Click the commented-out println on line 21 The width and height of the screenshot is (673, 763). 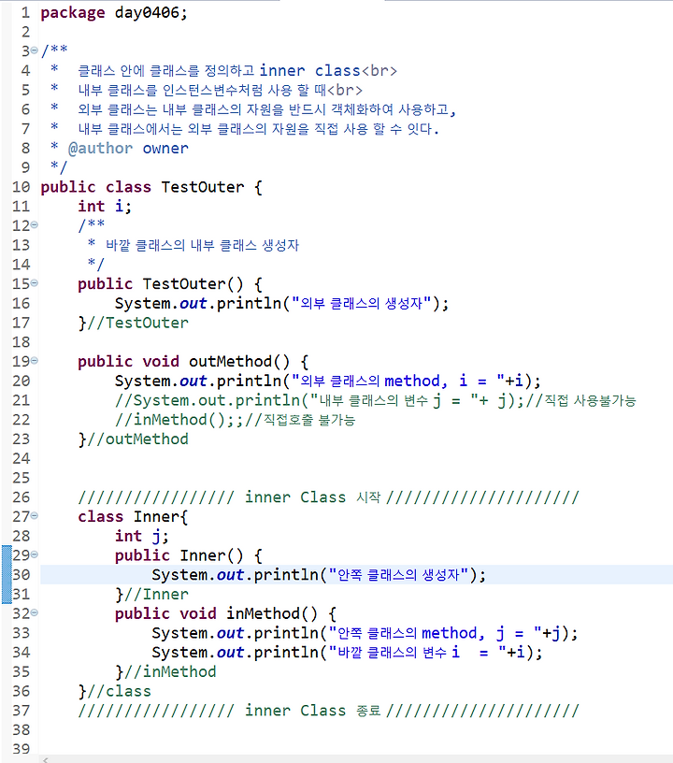click(x=376, y=400)
